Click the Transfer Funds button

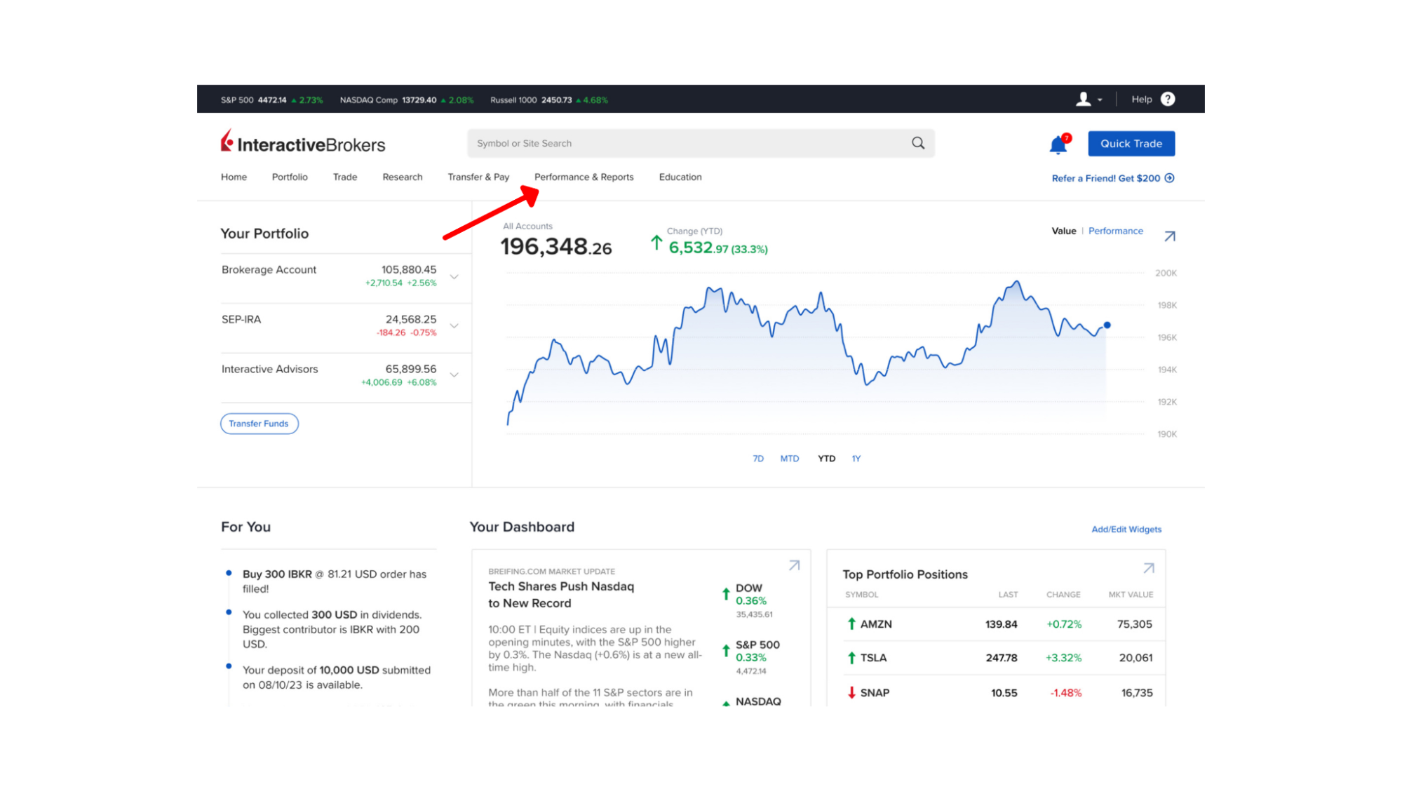point(259,424)
